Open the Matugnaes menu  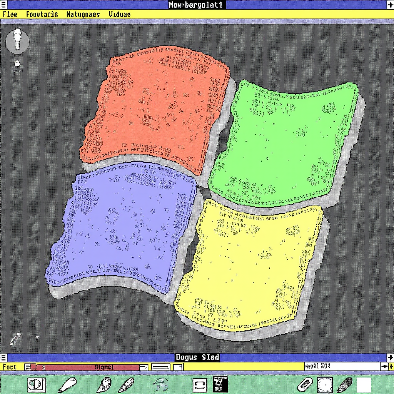click(x=83, y=14)
